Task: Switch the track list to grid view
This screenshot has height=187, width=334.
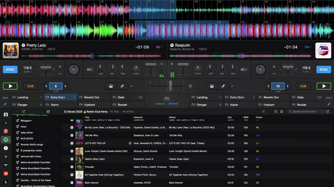Action: 282,112
